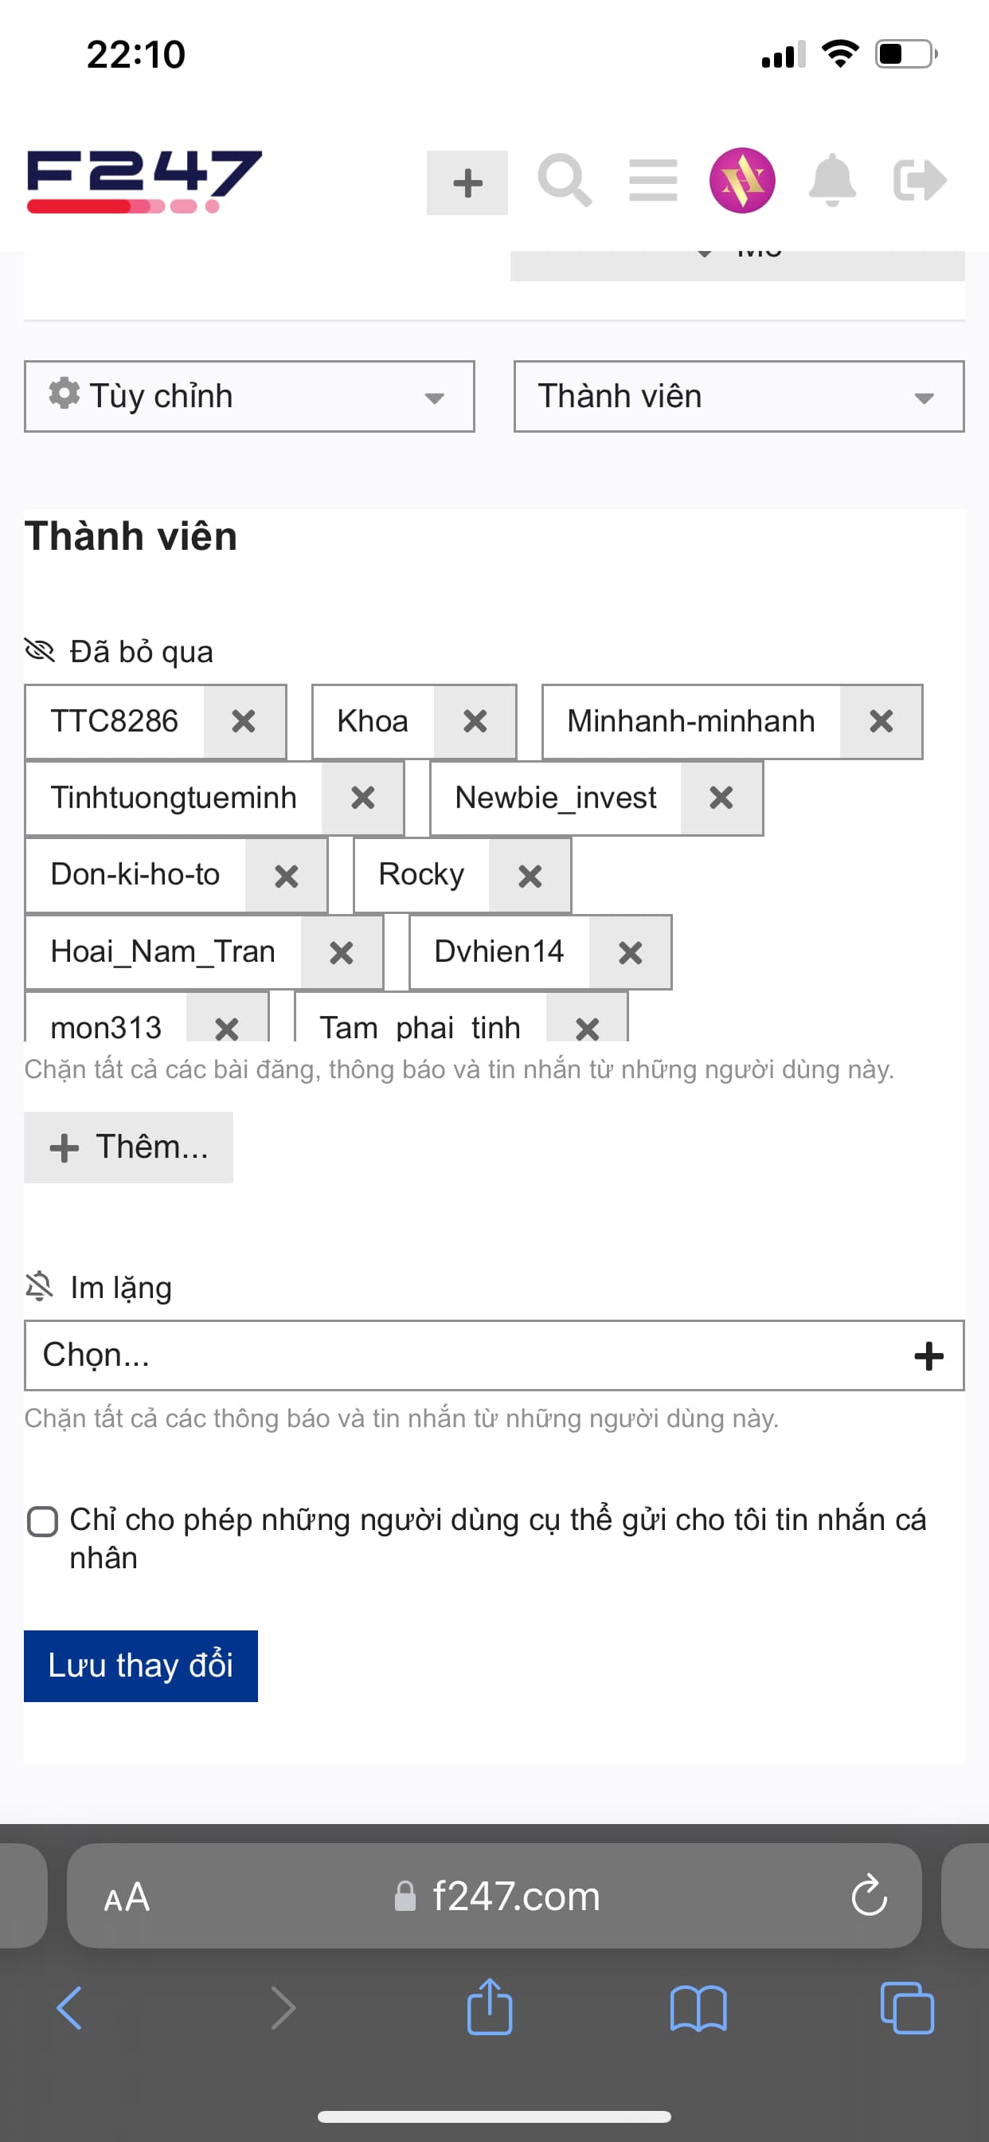Go to F247 home logo
The image size is (989, 2142).
[145, 180]
